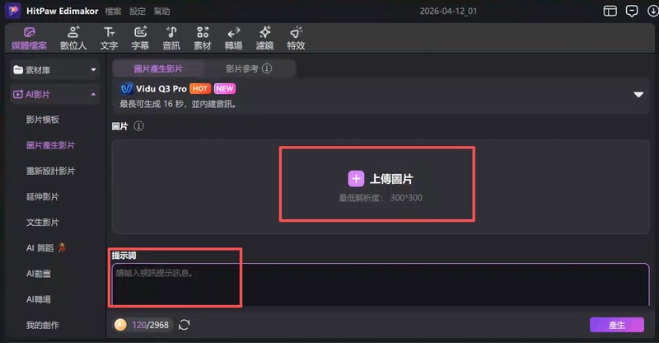
Task: Click the info icon next to 圖片
Action: click(x=138, y=126)
